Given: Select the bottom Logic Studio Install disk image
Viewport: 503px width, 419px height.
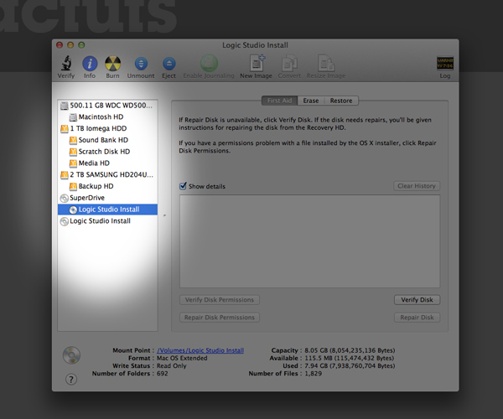Looking at the screenshot, I should tap(107, 221).
